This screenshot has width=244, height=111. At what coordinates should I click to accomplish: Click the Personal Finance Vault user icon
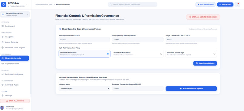[x=3, y=14]
